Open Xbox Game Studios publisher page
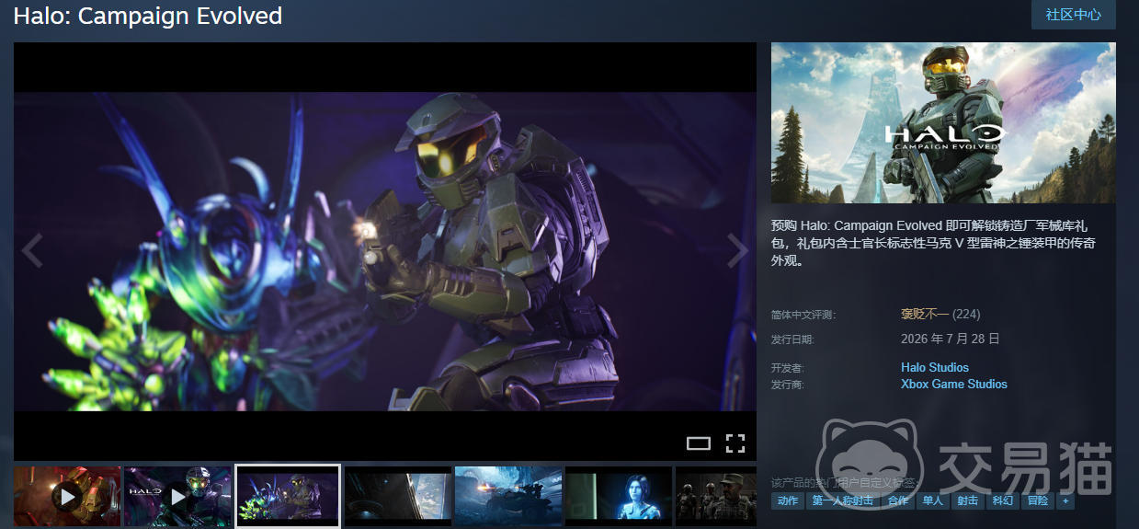 click(x=954, y=384)
